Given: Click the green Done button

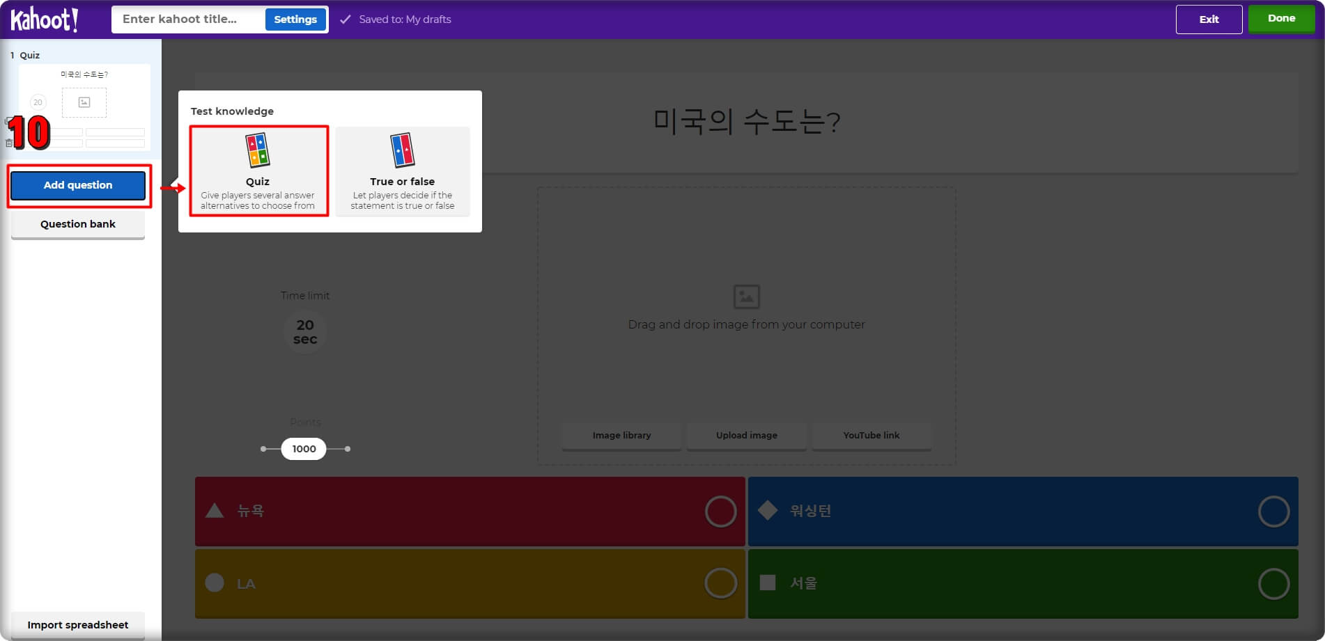Looking at the screenshot, I should tap(1281, 19).
